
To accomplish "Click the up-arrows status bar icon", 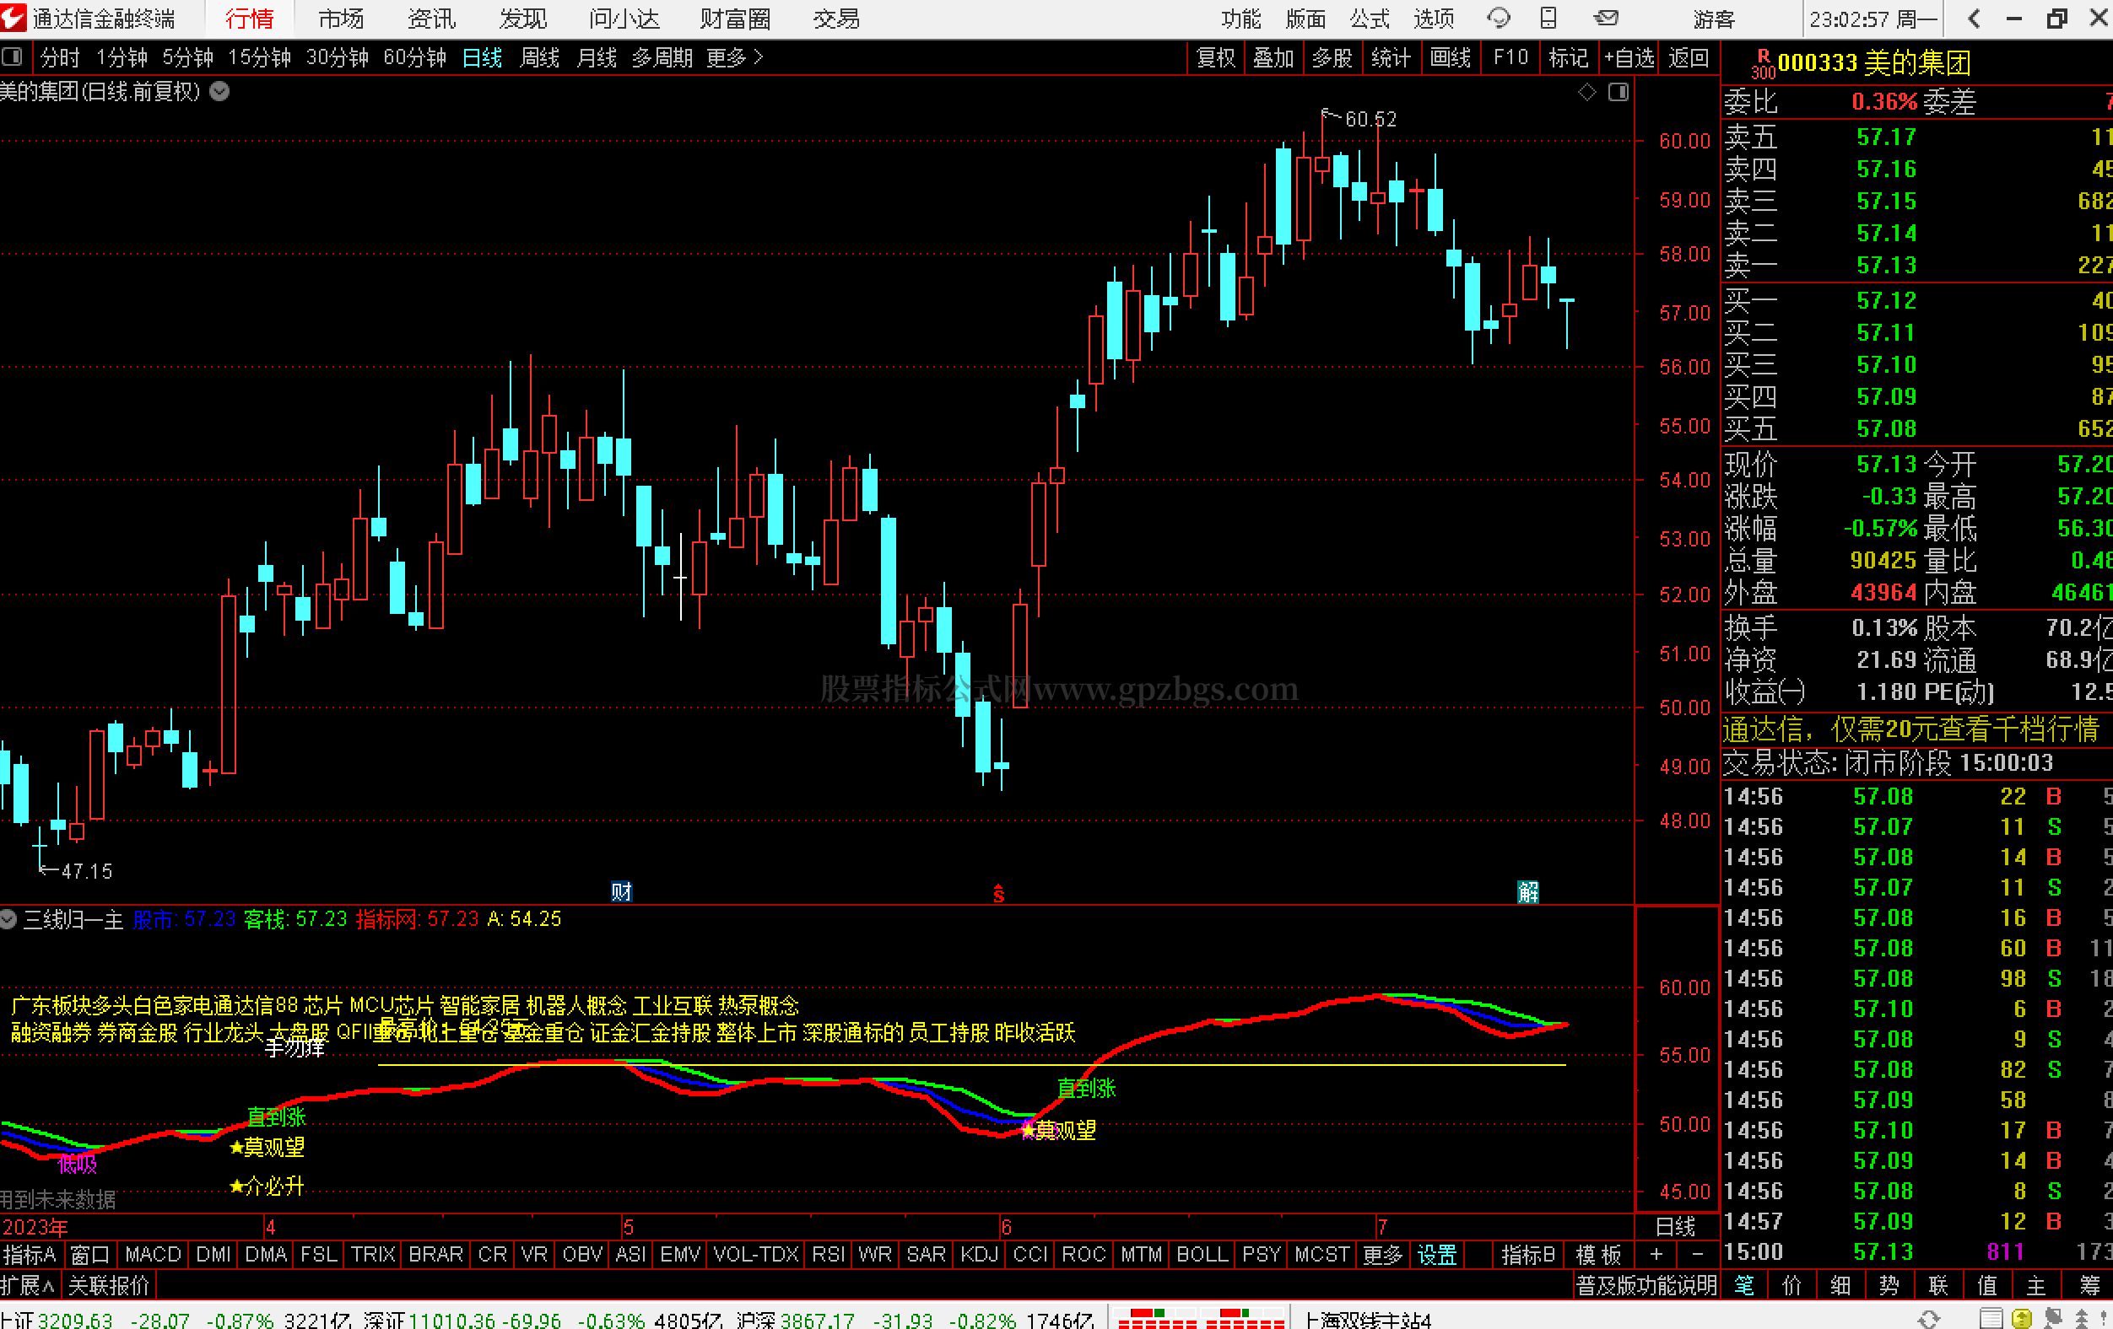I will 2082,1319.
